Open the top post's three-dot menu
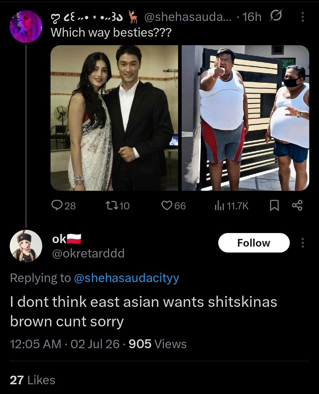 [302, 17]
